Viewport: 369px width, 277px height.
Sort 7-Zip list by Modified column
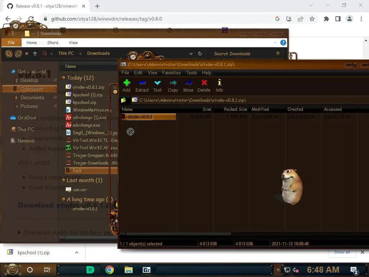267,109
